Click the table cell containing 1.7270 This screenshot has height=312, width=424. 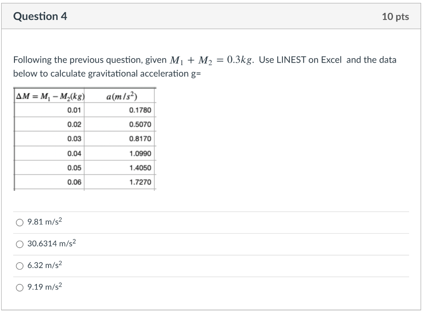[x=141, y=181]
